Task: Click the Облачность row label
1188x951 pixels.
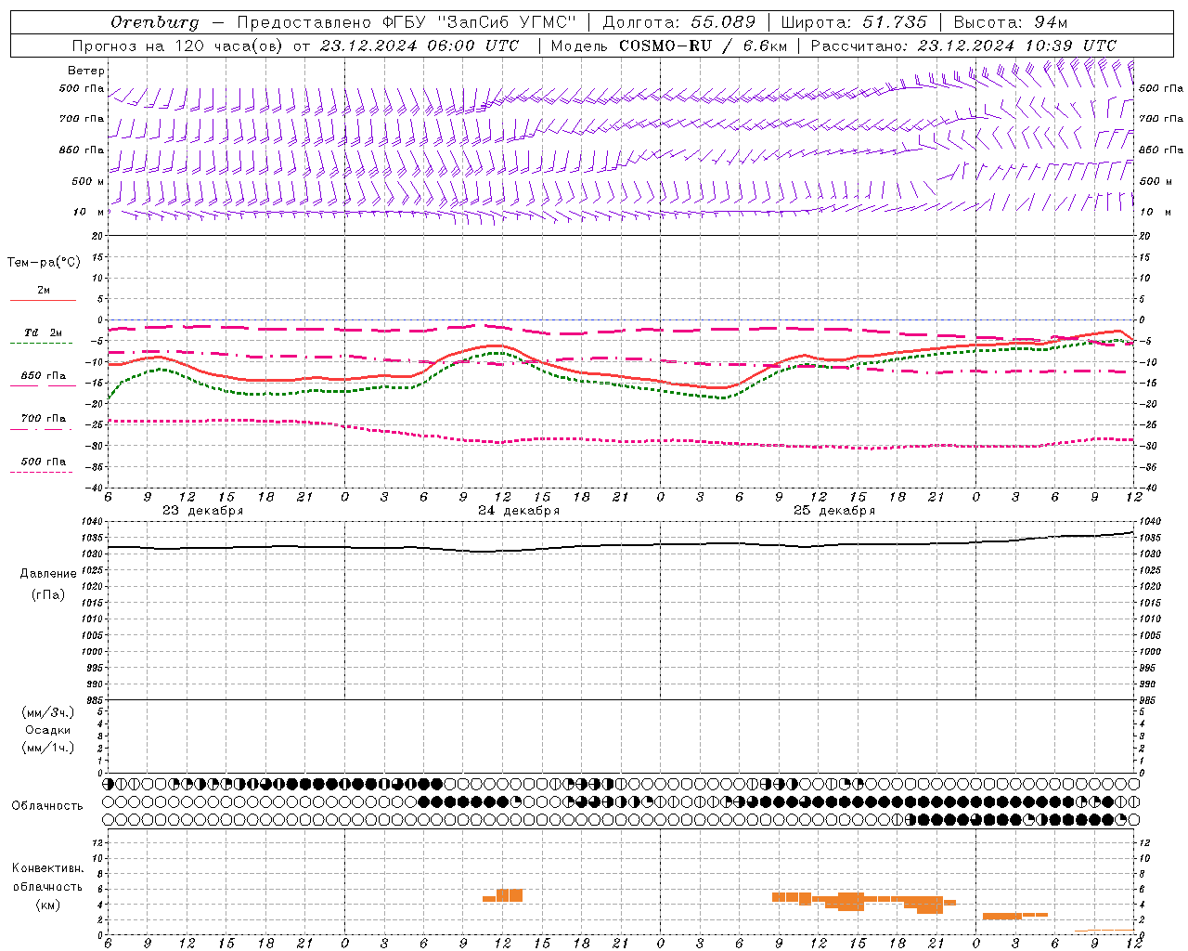Action: [x=47, y=806]
